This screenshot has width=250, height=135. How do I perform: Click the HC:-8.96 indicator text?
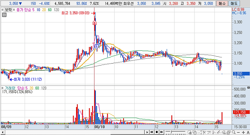coord(239,13)
